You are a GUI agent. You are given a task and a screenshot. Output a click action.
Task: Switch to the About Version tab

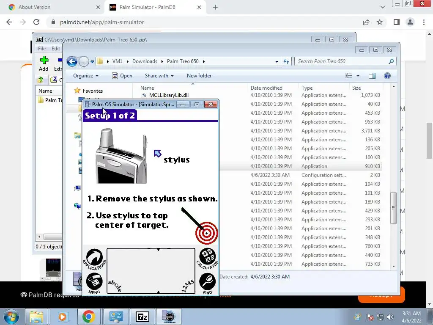[x=52, y=7]
